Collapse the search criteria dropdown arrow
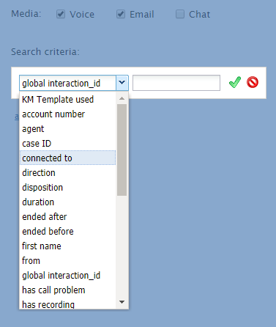 [122, 83]
